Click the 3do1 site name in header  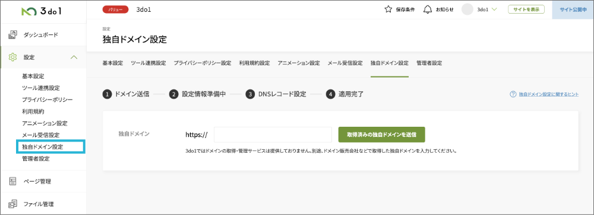144,10
